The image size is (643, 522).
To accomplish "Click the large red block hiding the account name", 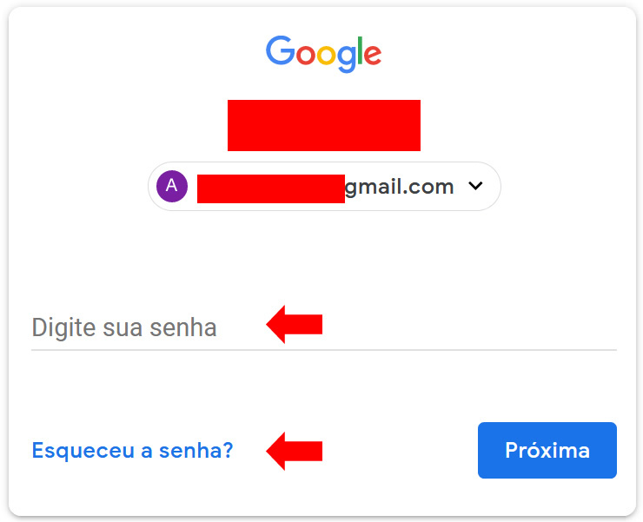I will point(324,125).
